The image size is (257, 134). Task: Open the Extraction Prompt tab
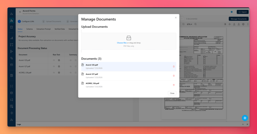coord(44,29)
